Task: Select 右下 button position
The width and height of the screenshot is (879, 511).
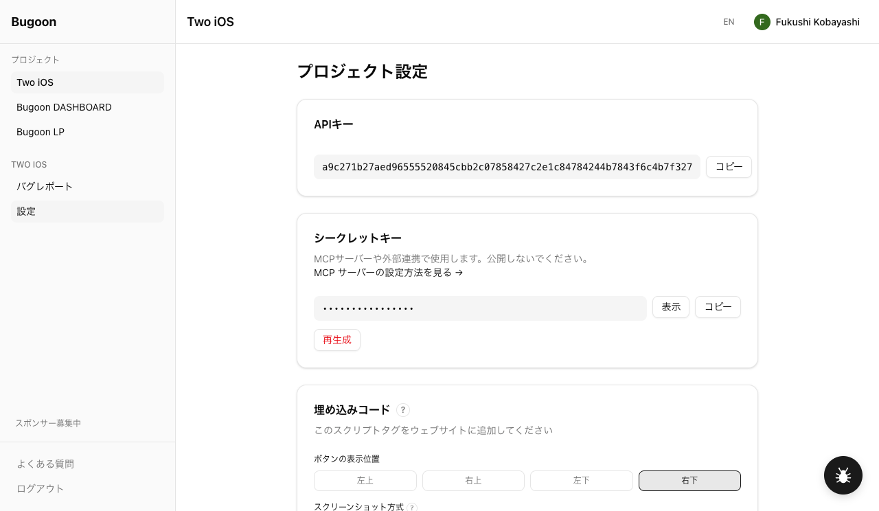Action: click(689, 481)
